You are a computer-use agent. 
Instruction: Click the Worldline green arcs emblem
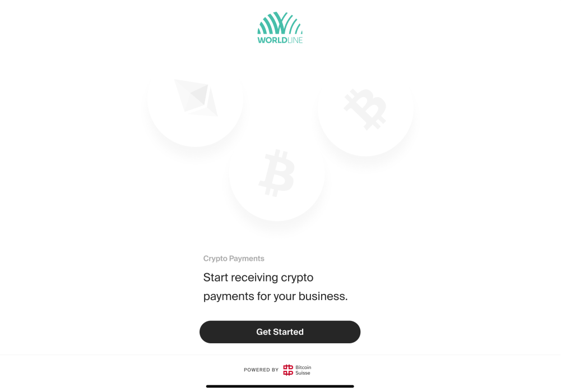click(280, 23)
